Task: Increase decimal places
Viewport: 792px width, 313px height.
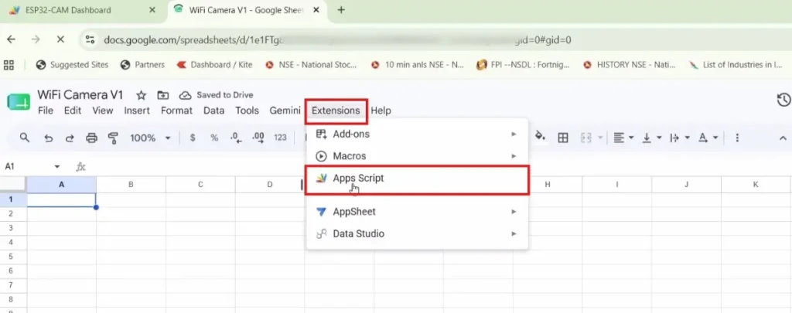Action: (258, 138)
